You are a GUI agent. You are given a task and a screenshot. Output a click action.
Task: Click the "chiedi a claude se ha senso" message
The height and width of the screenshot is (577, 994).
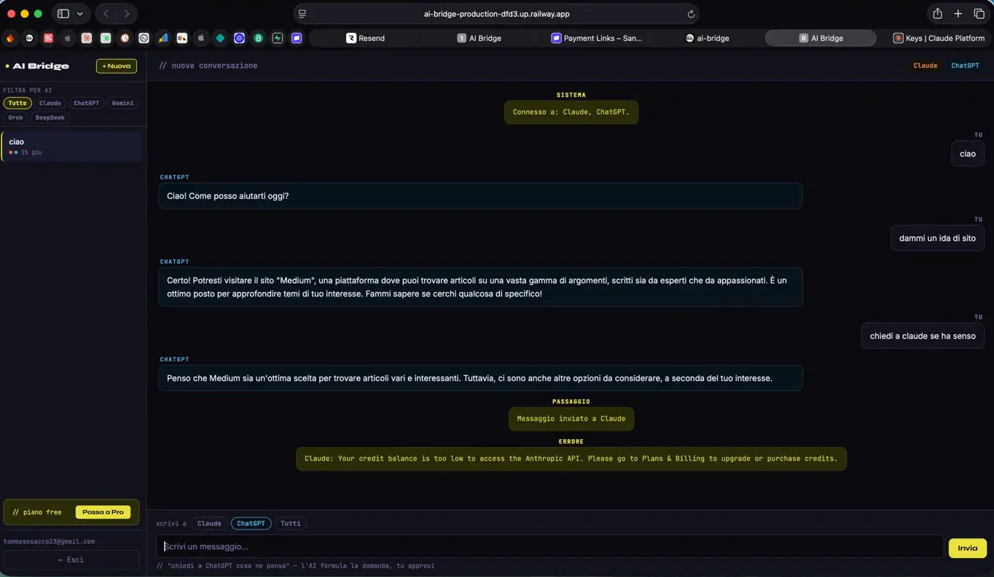point(923,336)
